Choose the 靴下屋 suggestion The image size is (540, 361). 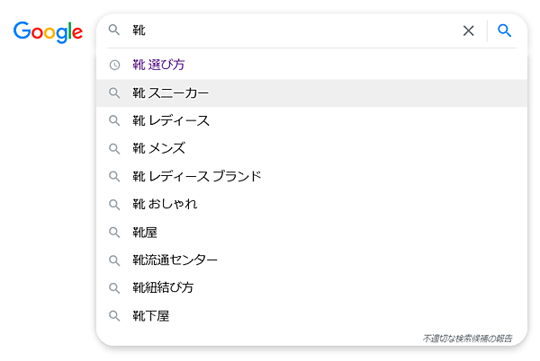coord(151,316)
